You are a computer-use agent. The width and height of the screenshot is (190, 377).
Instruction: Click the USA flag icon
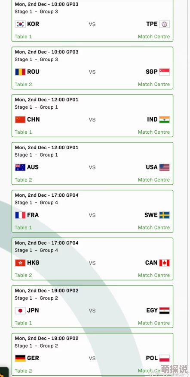pos(164,167)
